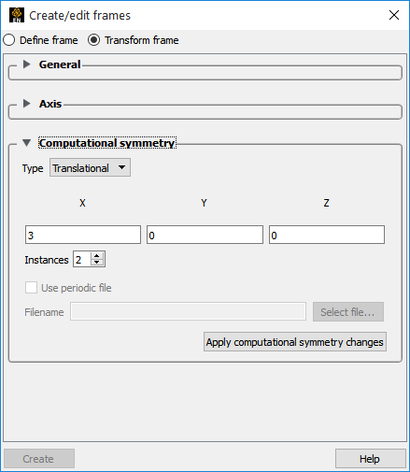This screenshot has width=410, height=472.
Task: Expand the General section triangle
Action: click(x=27, y=64)
